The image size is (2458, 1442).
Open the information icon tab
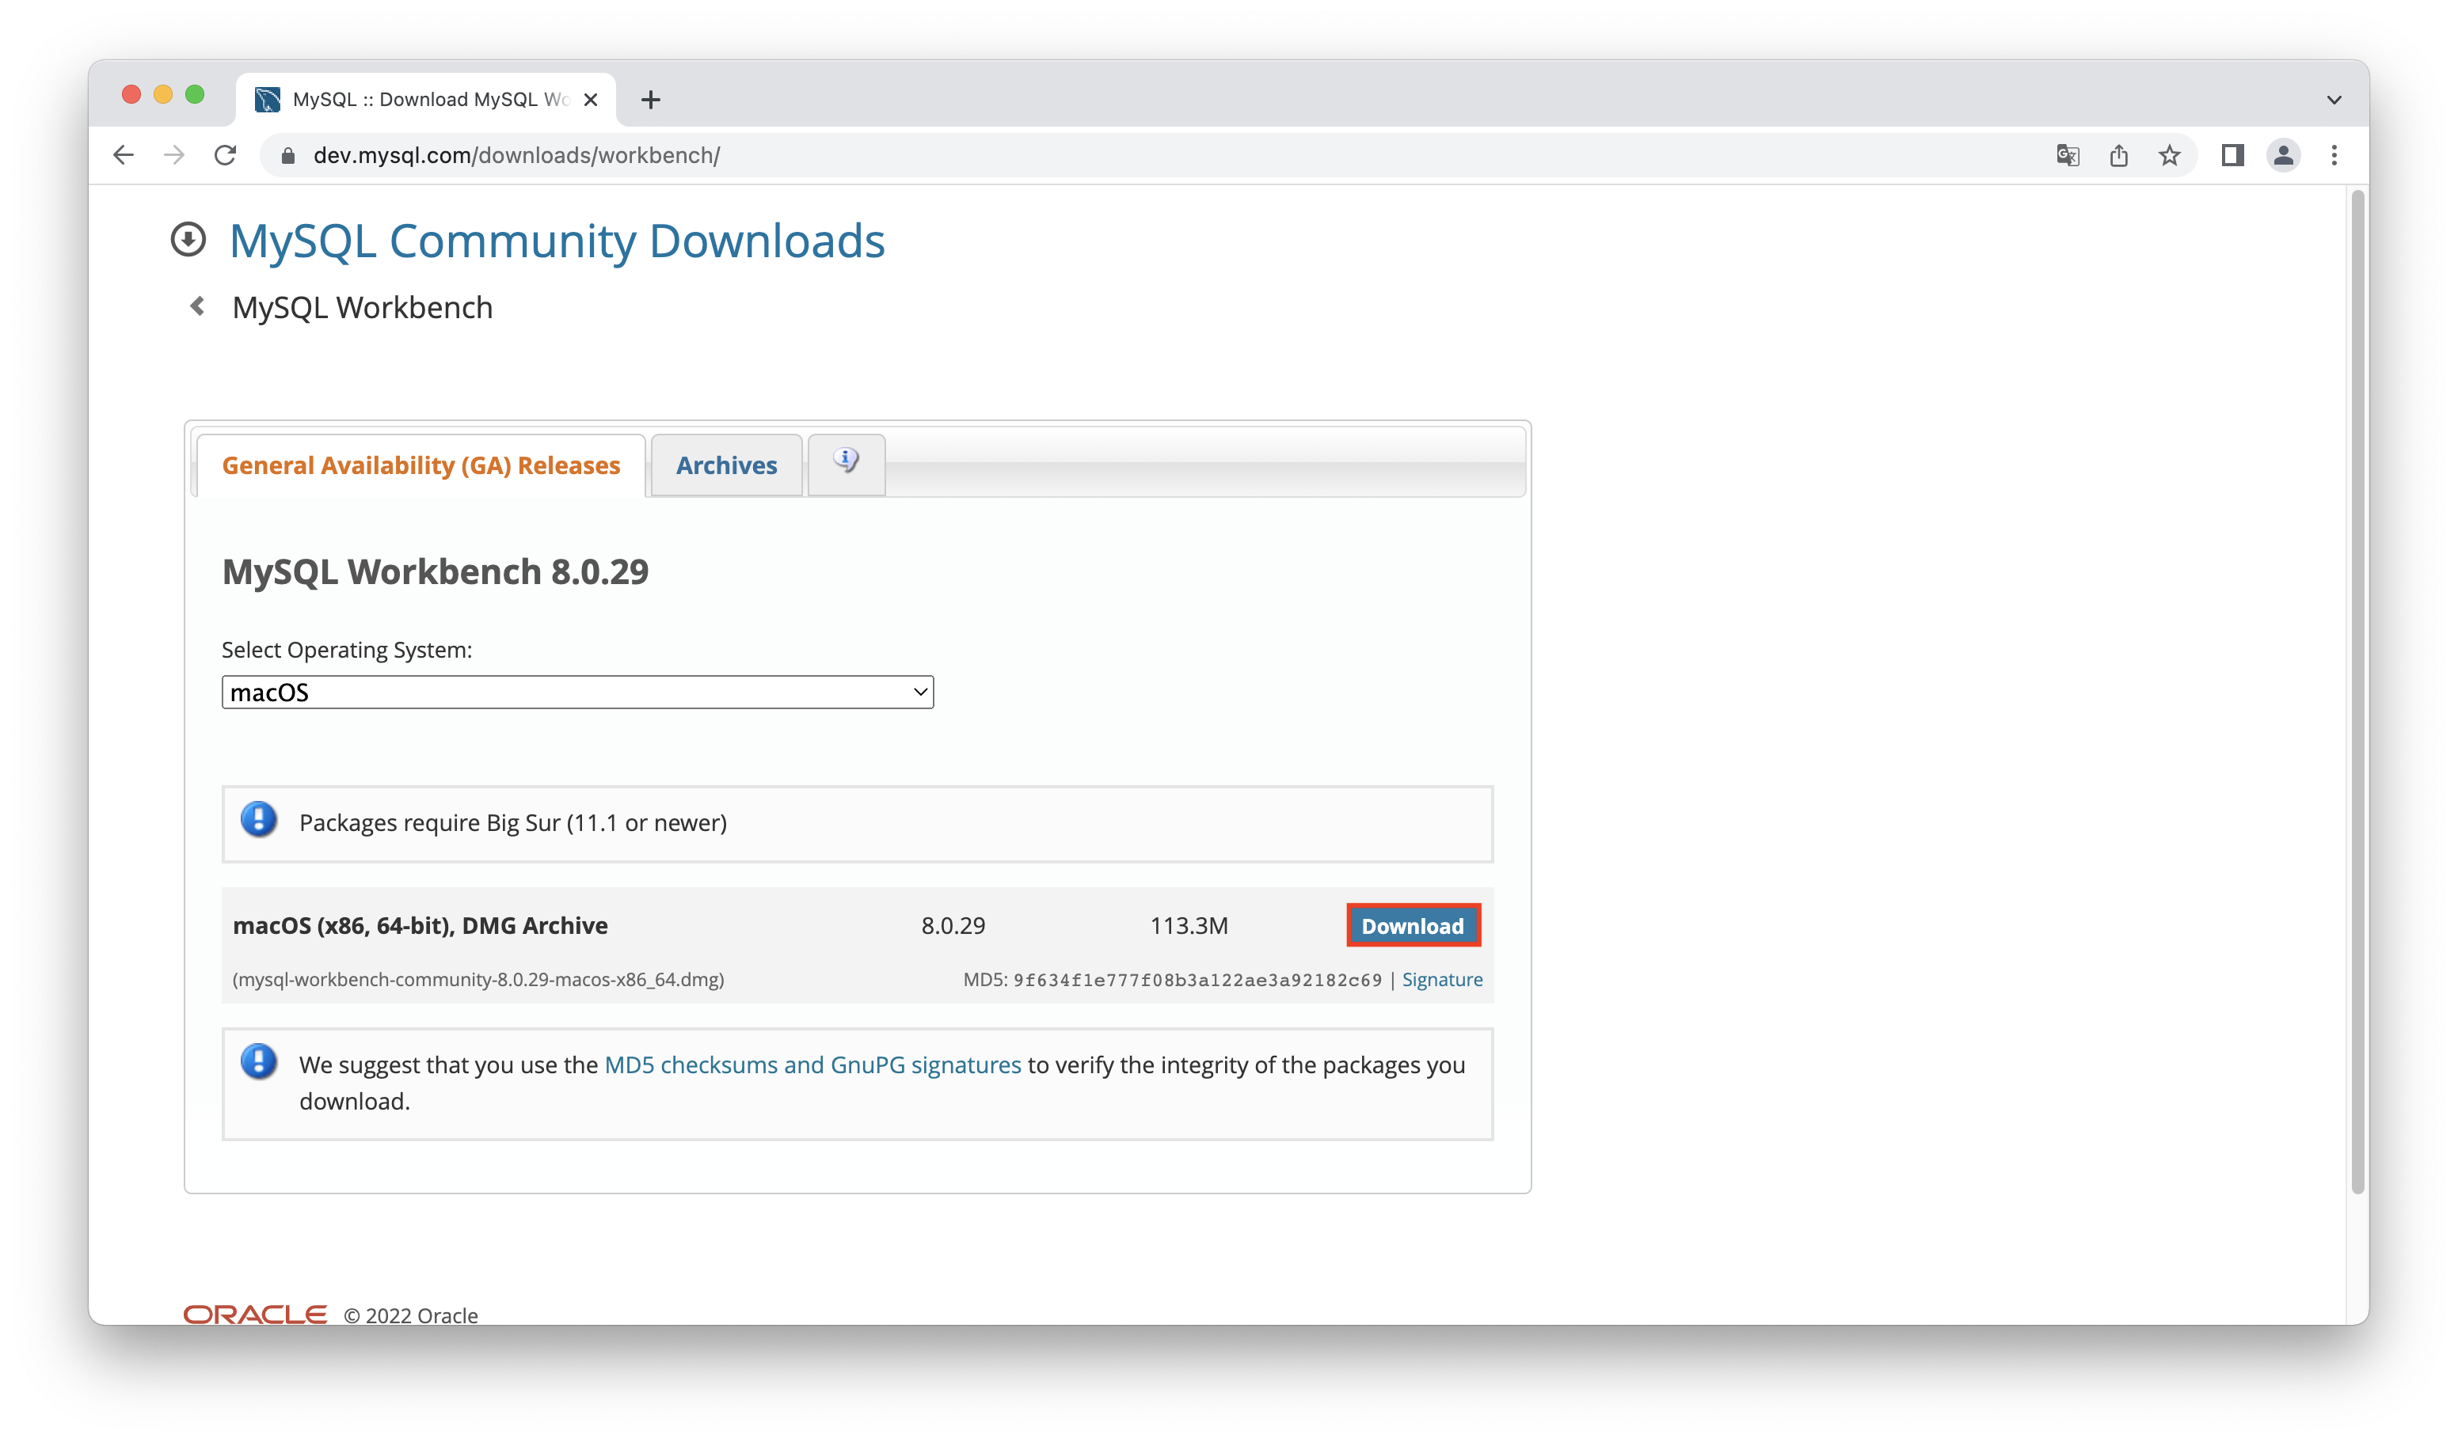846,464
